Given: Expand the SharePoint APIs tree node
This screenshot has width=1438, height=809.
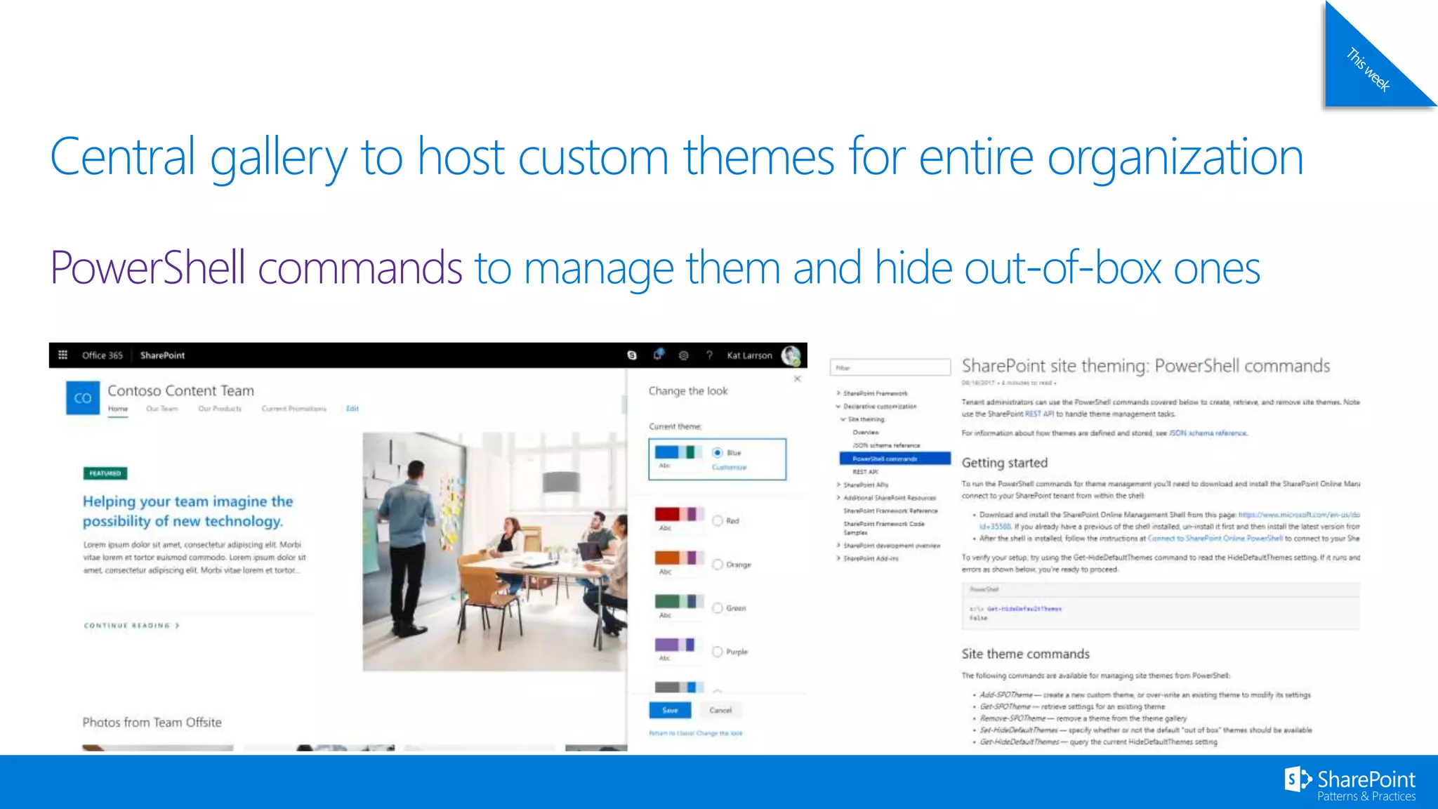Looking at the screenshot, I should click(x=838, y=485).
